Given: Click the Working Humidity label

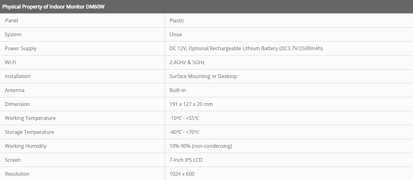Looking at the screenshot, I should click(26, 146).
